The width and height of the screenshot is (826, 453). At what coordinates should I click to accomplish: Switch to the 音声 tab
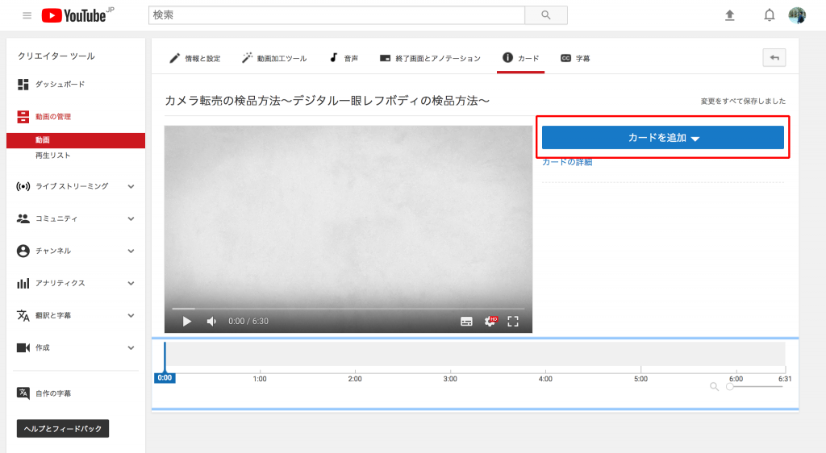[344, 58]
